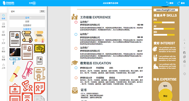Insert the brown outline scroll with medal
The width and height of the screenshot is (189, 101).
[39, 74]
